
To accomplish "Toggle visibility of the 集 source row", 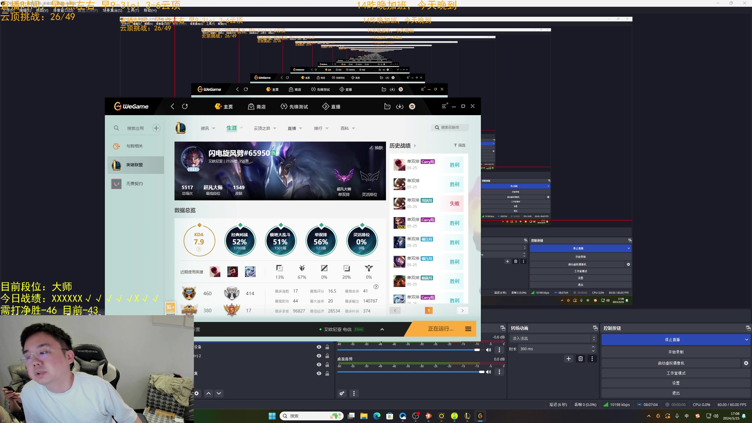I will pyautogui.click(x=319, y=373).
